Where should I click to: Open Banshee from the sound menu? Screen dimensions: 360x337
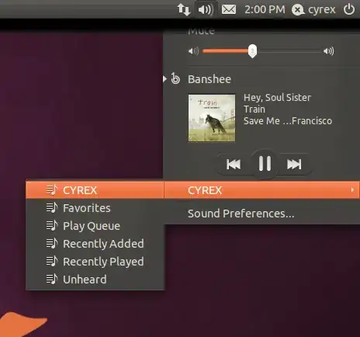coord(209,79)
